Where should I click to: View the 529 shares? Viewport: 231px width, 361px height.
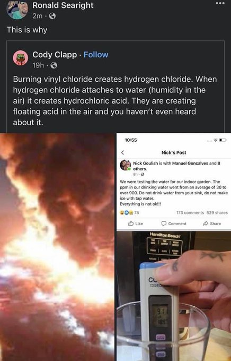click(x=217, y=212)
